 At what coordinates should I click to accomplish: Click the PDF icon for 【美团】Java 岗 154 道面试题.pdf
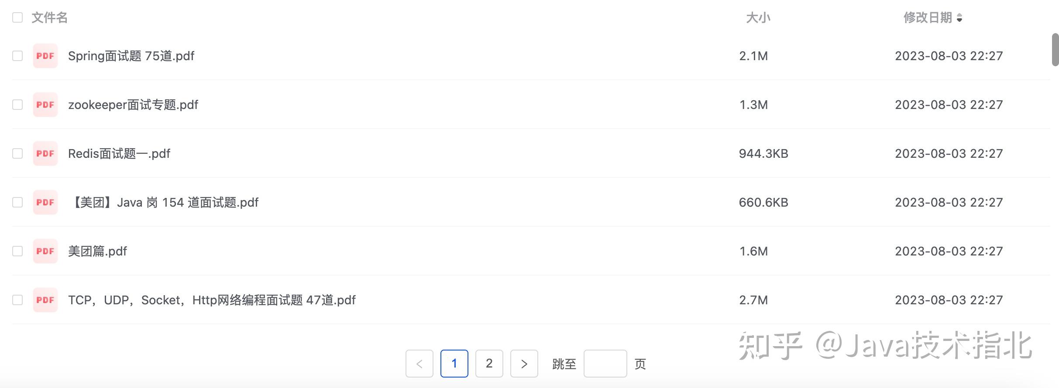tap(45, 202)
